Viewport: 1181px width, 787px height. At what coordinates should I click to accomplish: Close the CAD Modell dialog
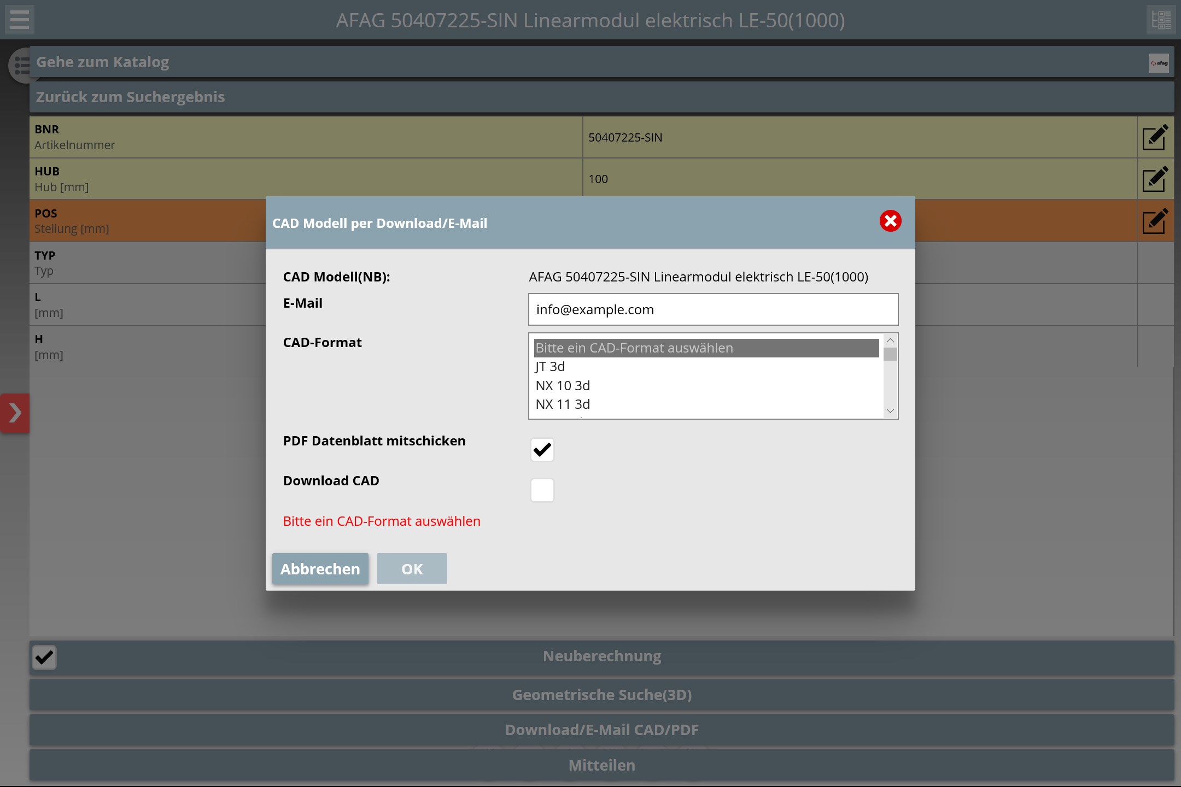(x=890, y=221)
